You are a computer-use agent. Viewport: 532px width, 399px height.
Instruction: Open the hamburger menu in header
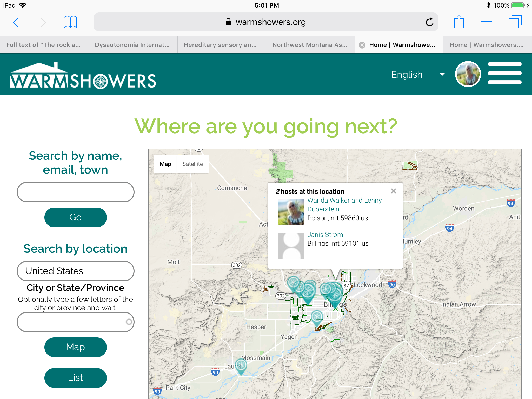[504, 74]
